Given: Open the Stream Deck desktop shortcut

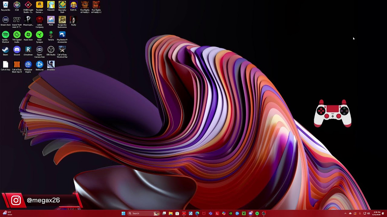Looking at the screenshot, I should (5, 21).
